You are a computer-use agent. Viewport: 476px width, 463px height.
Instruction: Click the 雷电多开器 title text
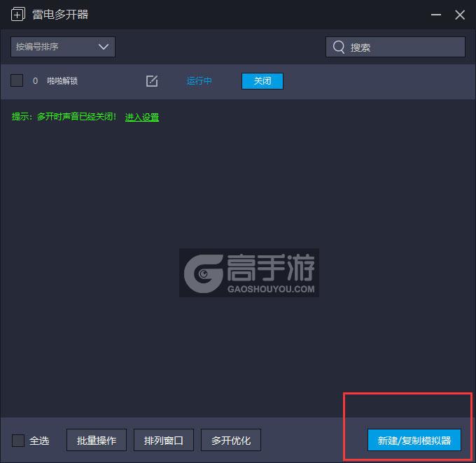click(60, 15)
